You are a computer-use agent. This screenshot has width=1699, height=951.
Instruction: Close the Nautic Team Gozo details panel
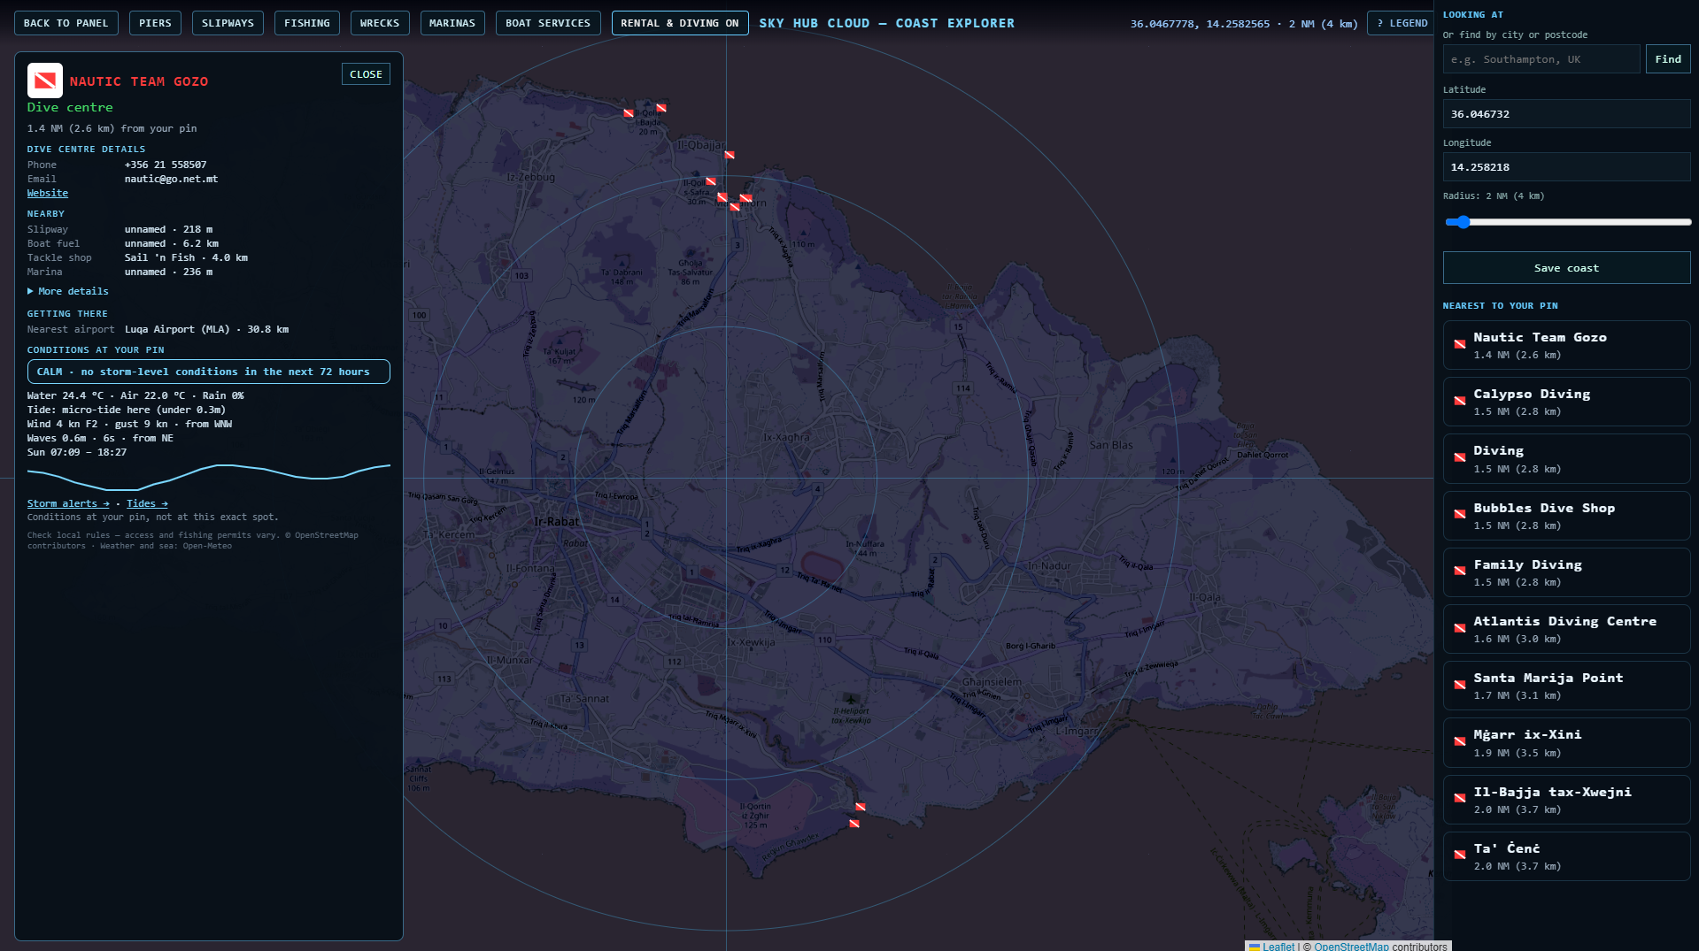[366, 74]
